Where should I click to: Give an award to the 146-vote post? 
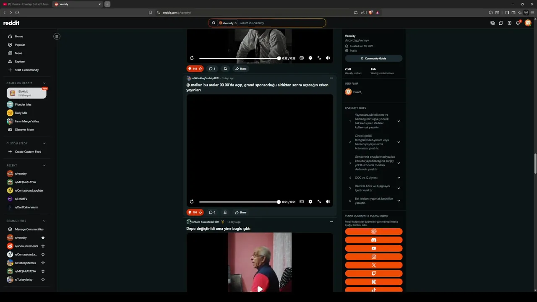pos(225,69)
